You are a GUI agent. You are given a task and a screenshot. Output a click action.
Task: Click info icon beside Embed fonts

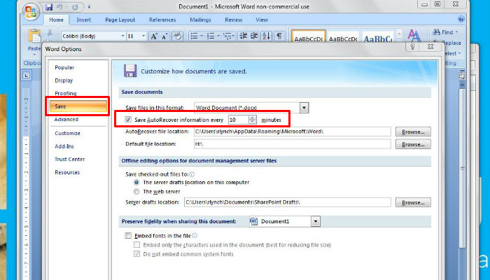195,236
